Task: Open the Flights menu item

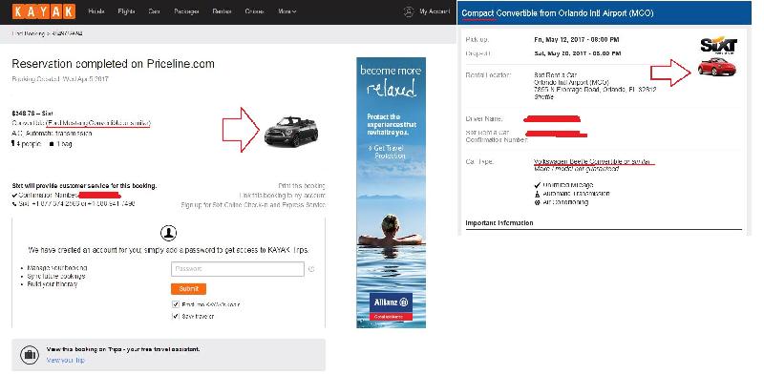Action: click(x=126, y=11)
